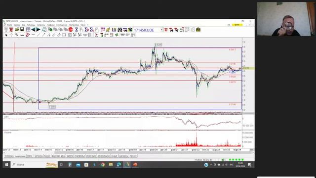Click the briefcase icon in toolbar
The image size is (316, 178).
[198, 30]
